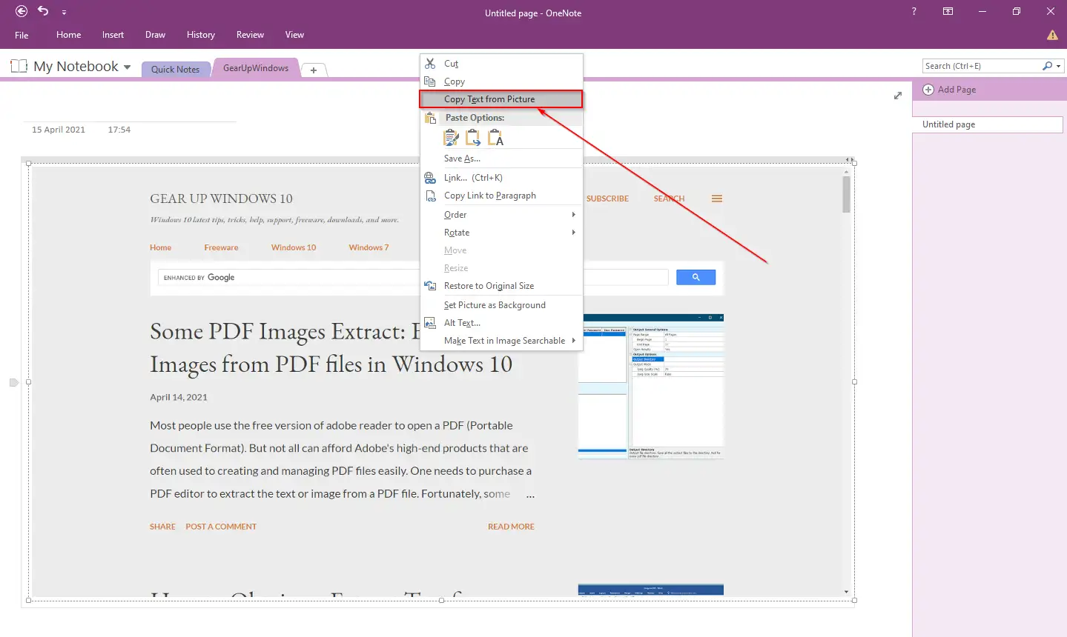Click SUBSCRIBE in the webpage picture
Image resolution: width=1067 pixels, height=637 pixels.
pyautogui.click(x=607, y=199)
